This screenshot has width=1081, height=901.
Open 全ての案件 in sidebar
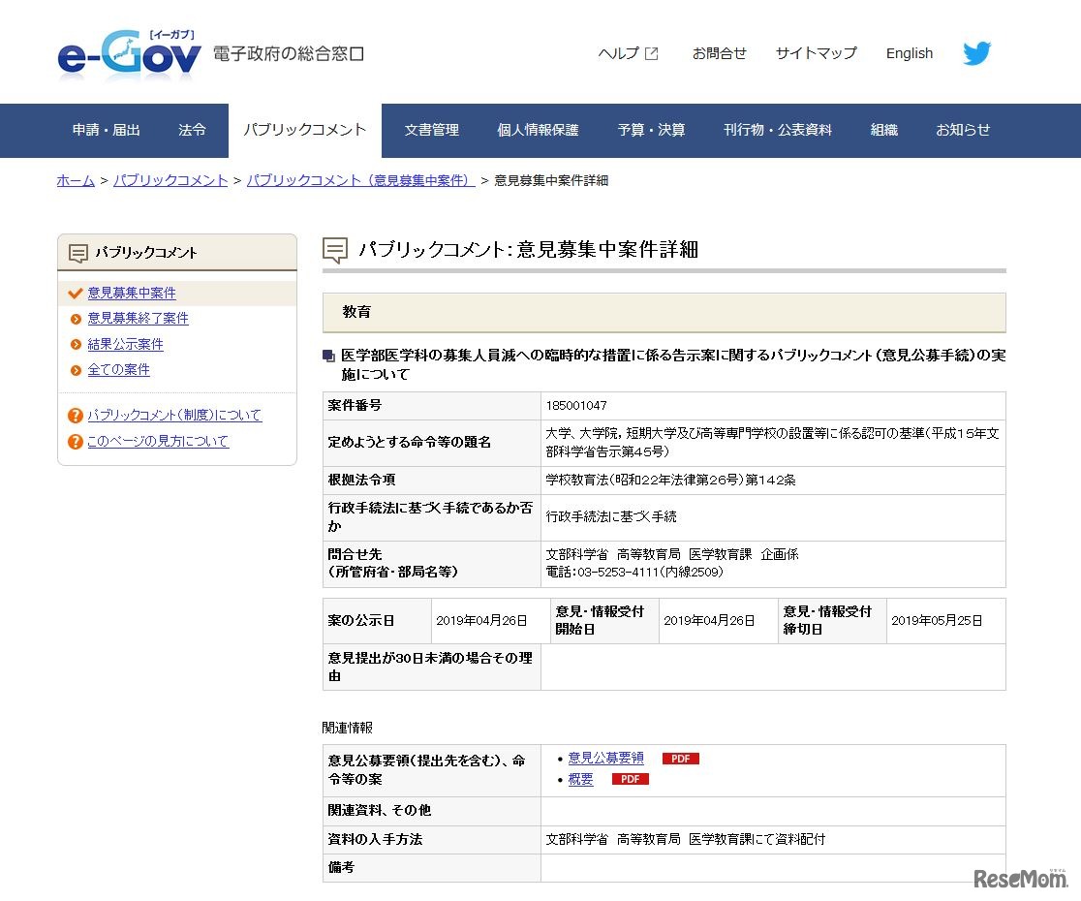point(118,370)
